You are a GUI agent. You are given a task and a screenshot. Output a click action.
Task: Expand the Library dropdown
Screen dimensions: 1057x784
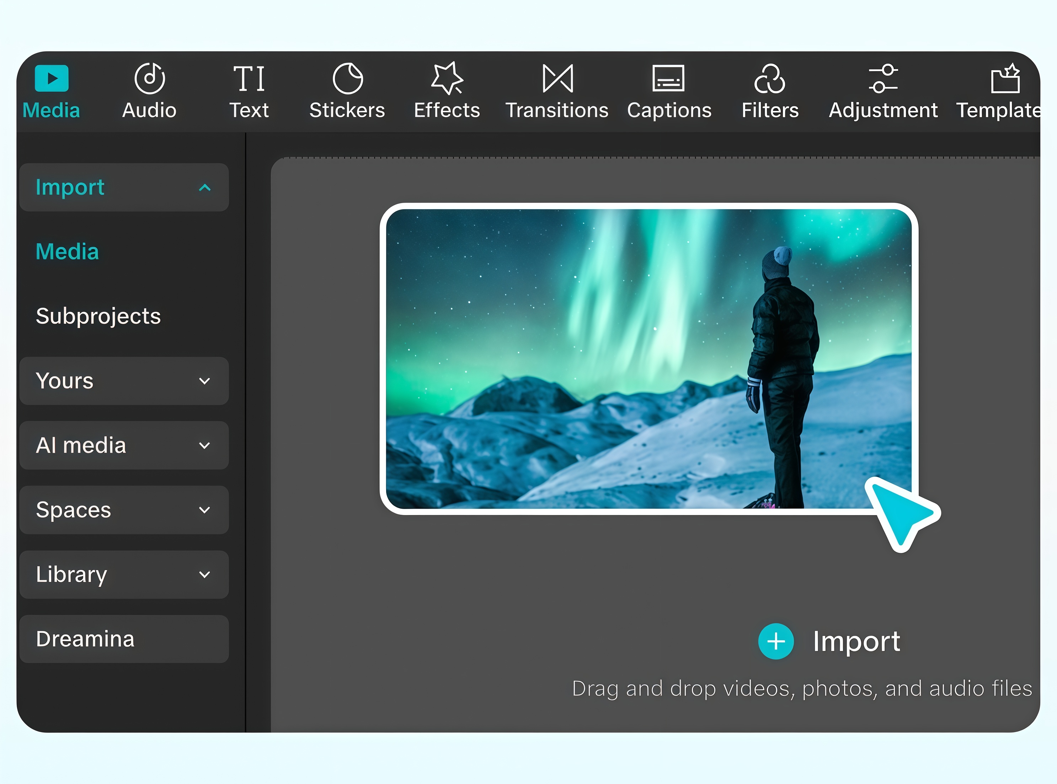click(x=204, y=575)
